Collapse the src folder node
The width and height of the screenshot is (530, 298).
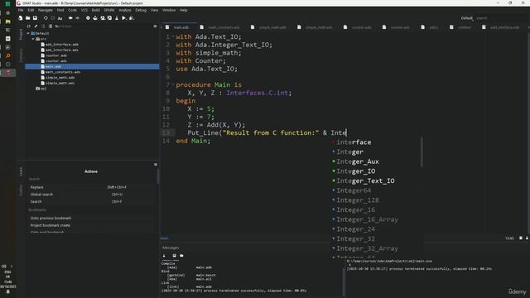point(33,39)
